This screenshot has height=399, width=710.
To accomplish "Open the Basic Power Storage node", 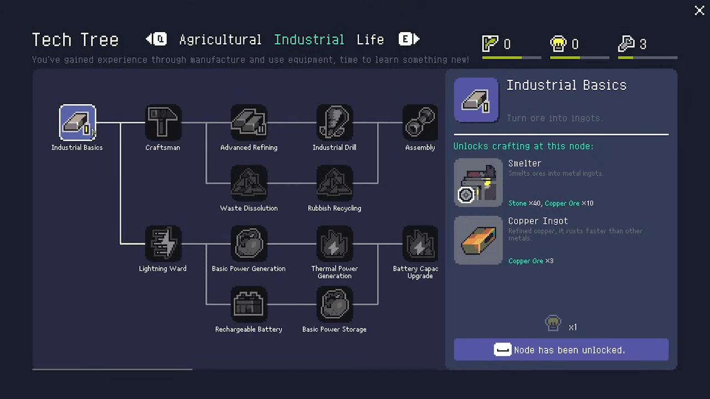I will click(x=334, y=304).
